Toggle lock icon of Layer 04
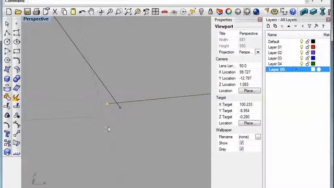The image size is (334, 188). pos(307,64)
